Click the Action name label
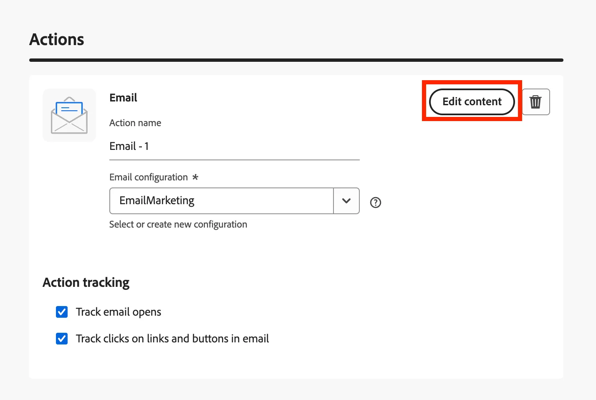The width and height of the screenshot is (596, 400). 135,123
